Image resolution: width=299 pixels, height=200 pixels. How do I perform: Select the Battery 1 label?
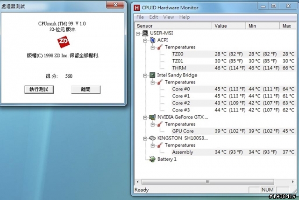pos(167,159)
